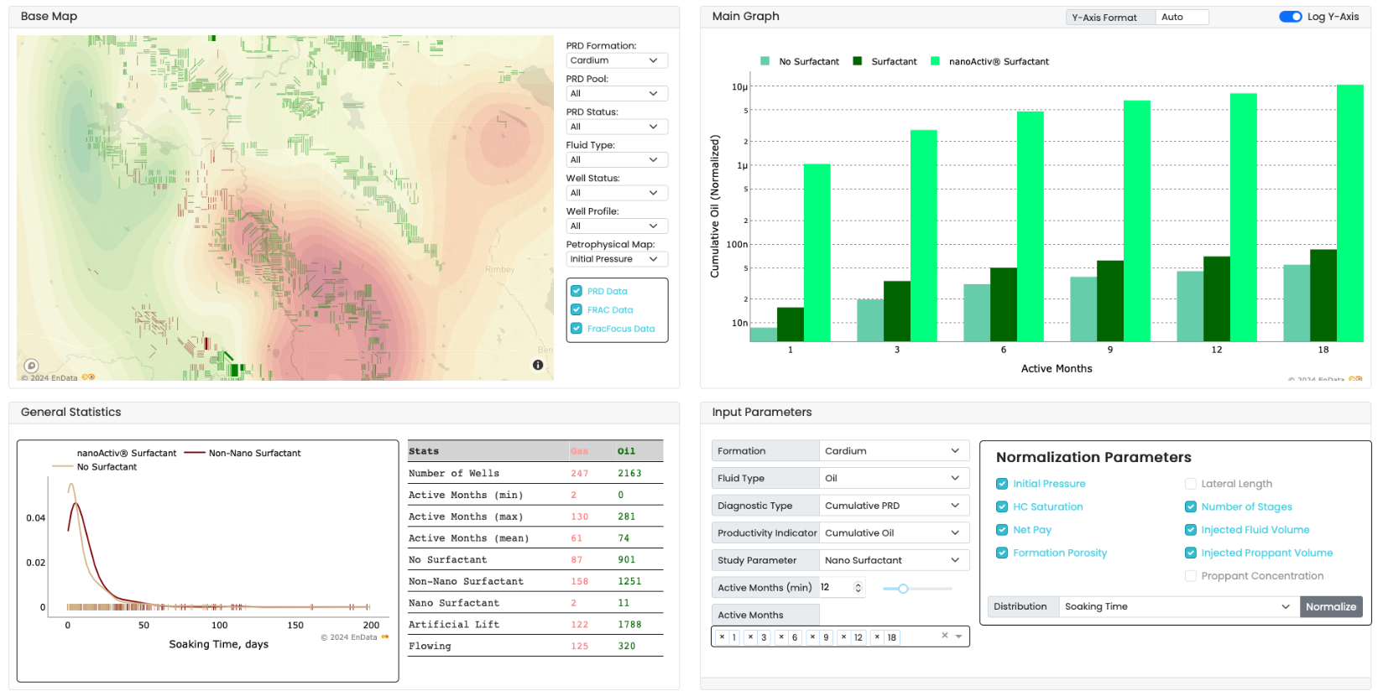This screenshot has width=1383, height=696.
Task: Open the Petrophysical Map dropdown
Action: (x=617, y=259)
